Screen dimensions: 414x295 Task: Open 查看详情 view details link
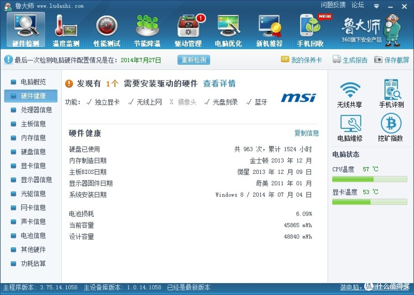coord(219,84)
